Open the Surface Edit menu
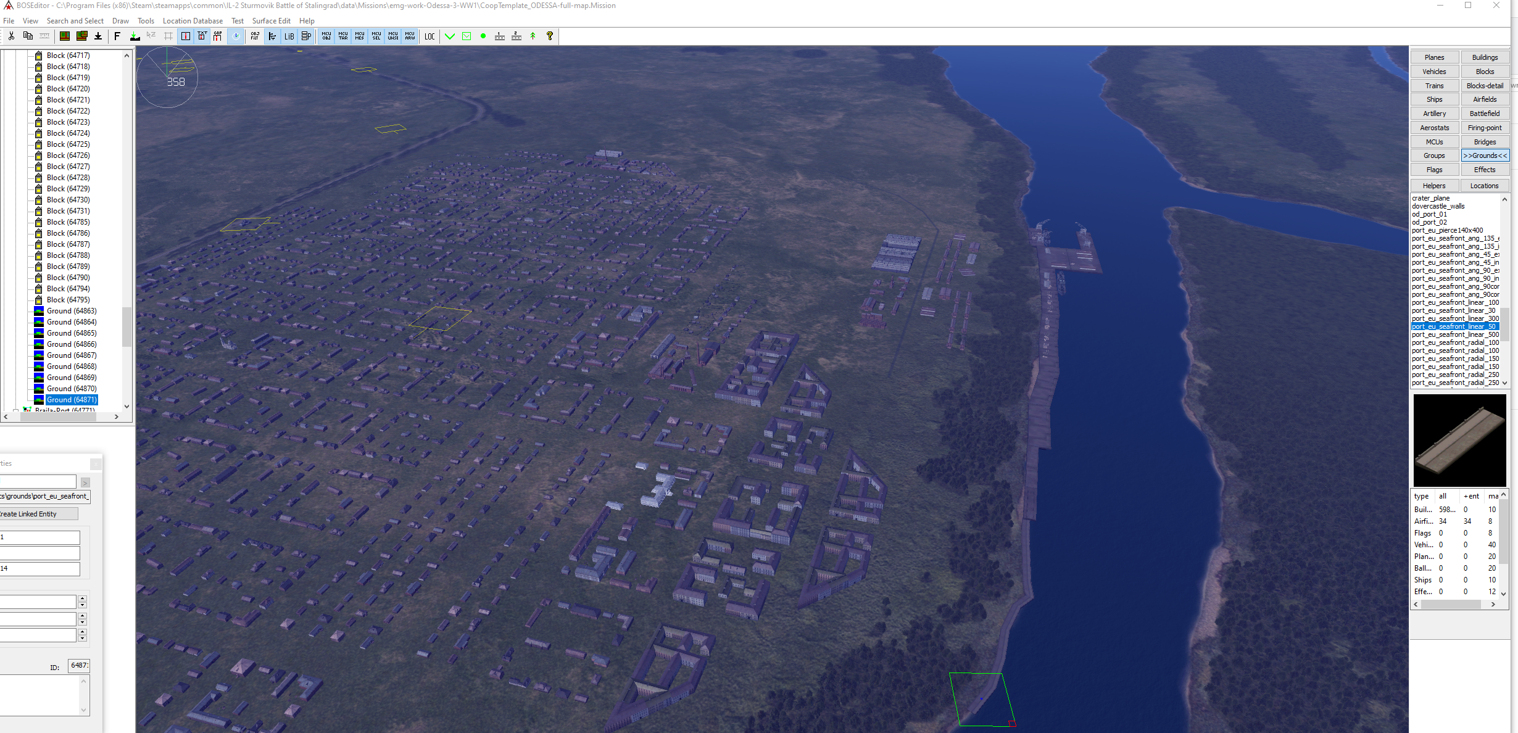This screenshot has height=733, width=1518. [x=272, y=20]
